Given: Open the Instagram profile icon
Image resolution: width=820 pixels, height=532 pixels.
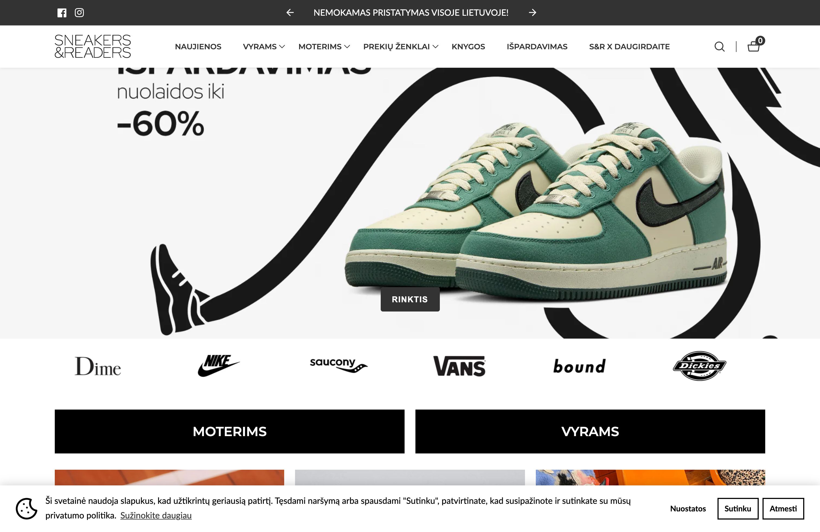Looking at the screenshot, I should click(x=79, y=13).
